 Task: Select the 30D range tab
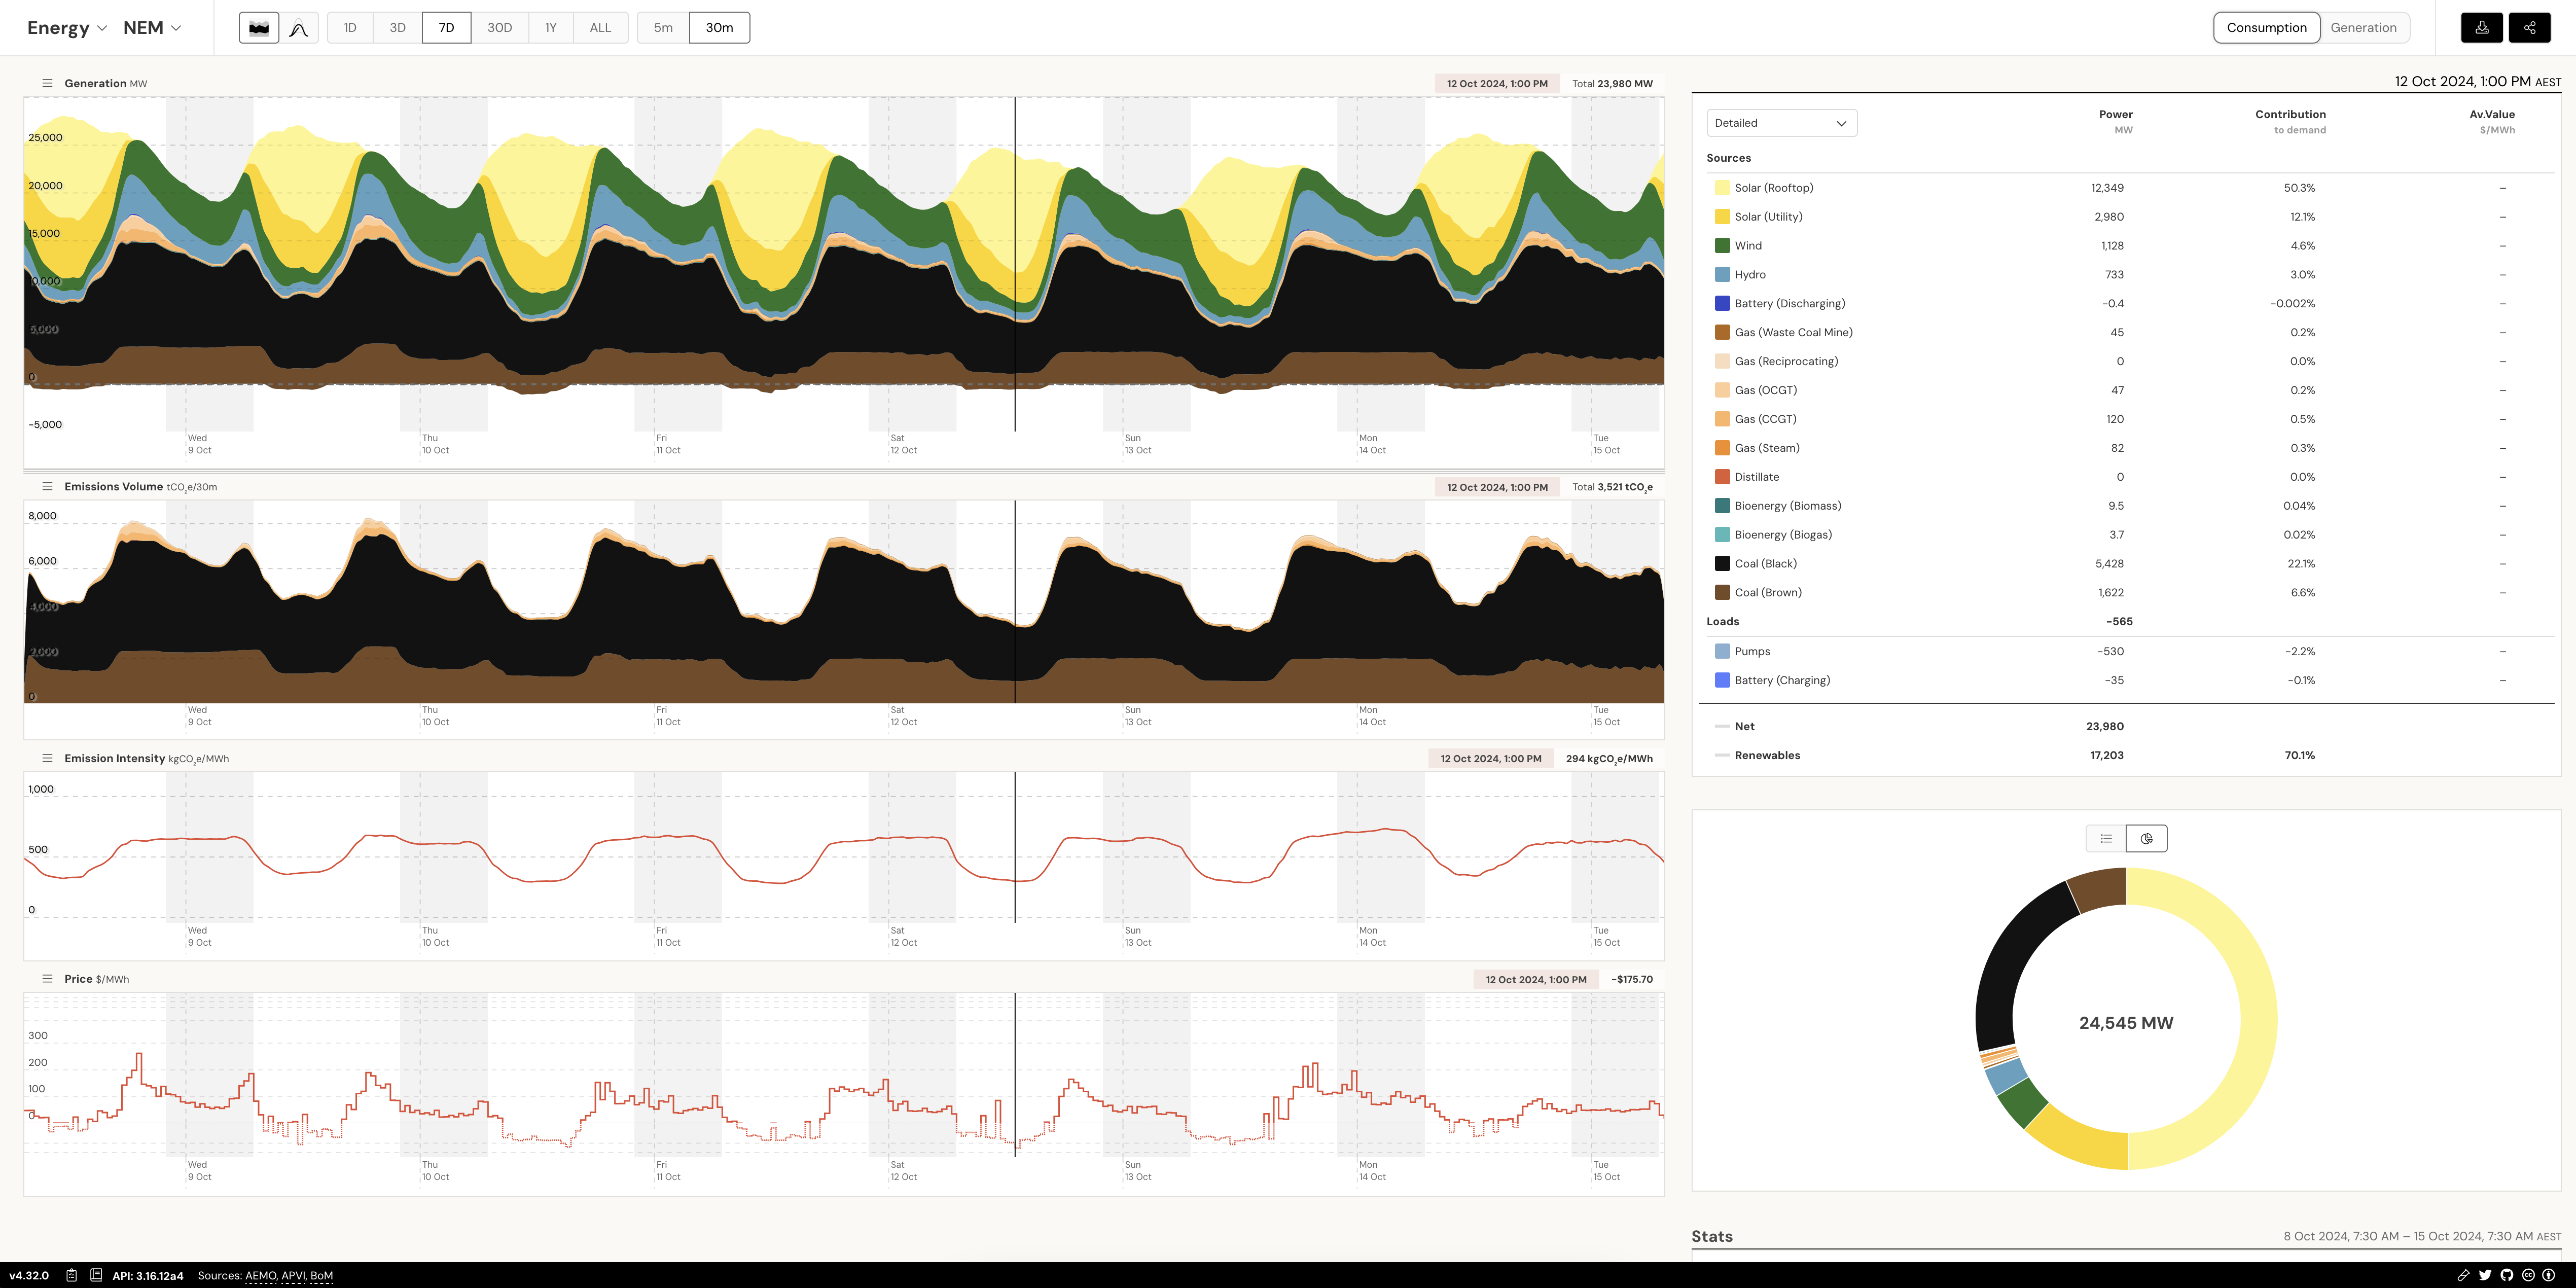tap(499, 28)
